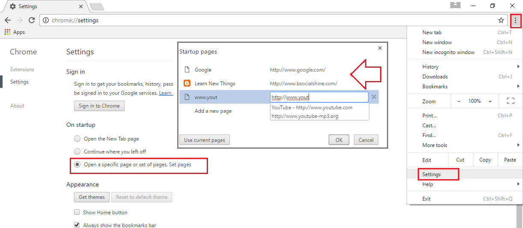Increase zoom with the plus button
The height and width of the screenshot is (228, 523).
(x=490, y=101)
